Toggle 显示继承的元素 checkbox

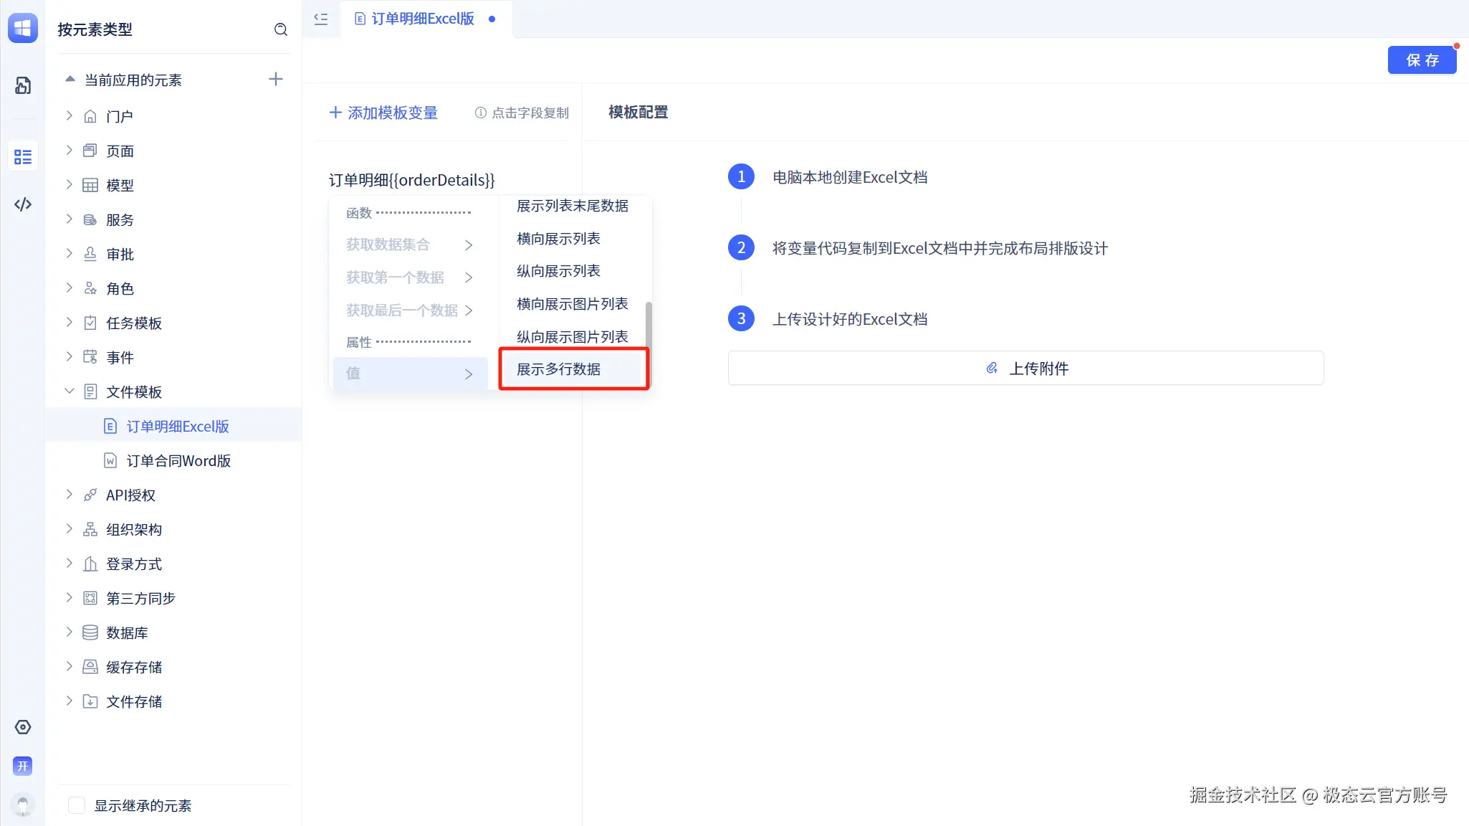[77, 805]
